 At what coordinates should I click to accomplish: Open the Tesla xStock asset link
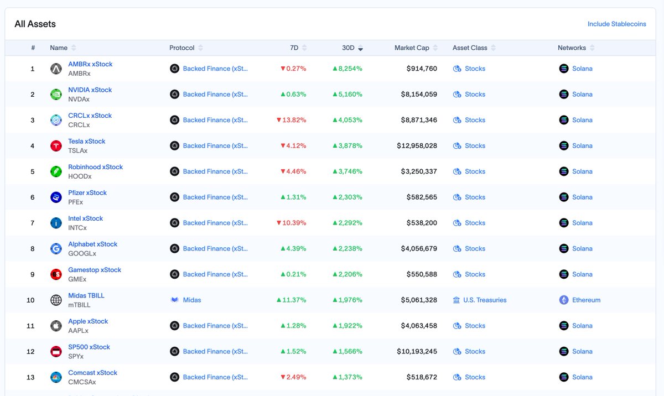[86, 141]
